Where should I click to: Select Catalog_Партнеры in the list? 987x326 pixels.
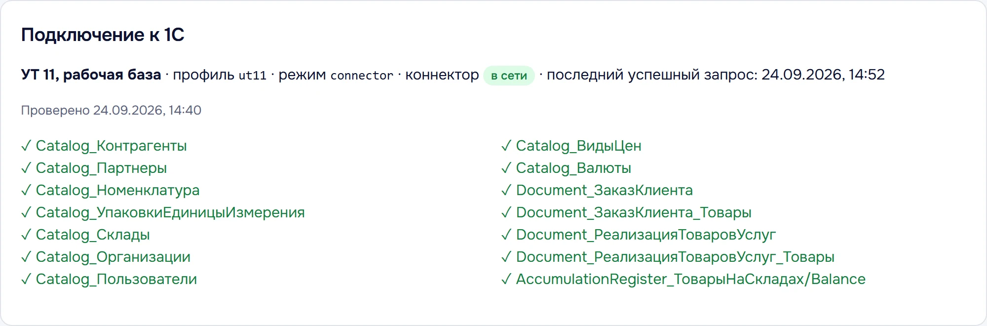94,168
